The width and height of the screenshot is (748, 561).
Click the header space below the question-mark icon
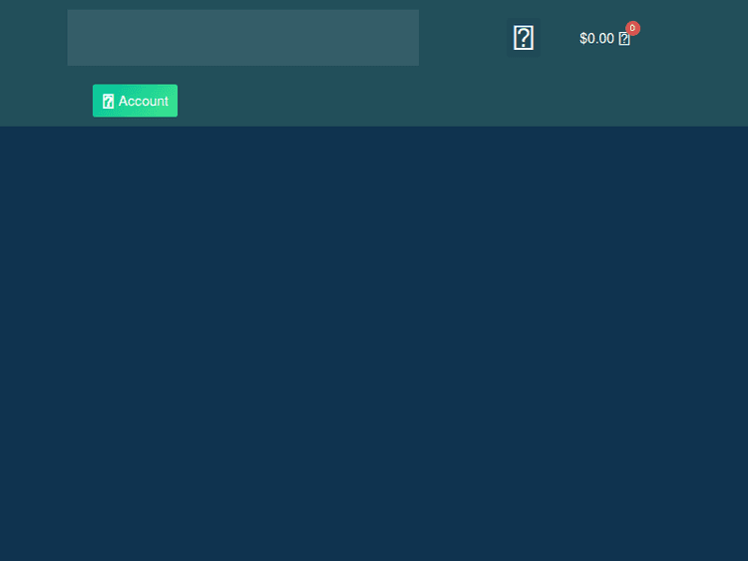524,90
